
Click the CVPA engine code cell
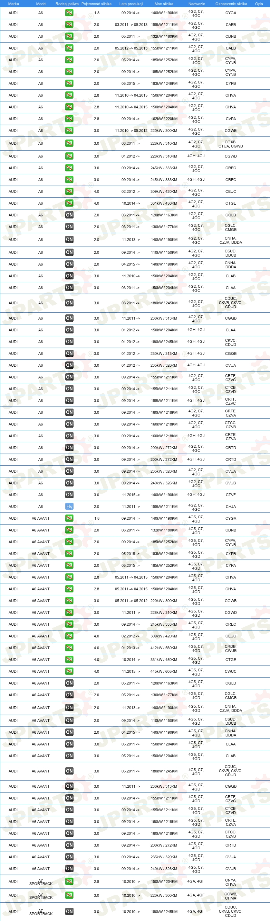coord(231,119)
